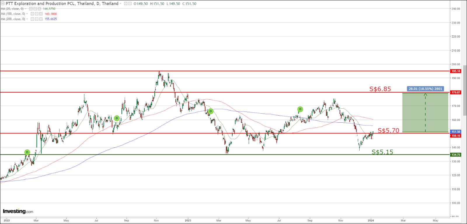Hide the MA 100 indicator with eye icon
Screen dimensions: 467x224
point(32,14)
